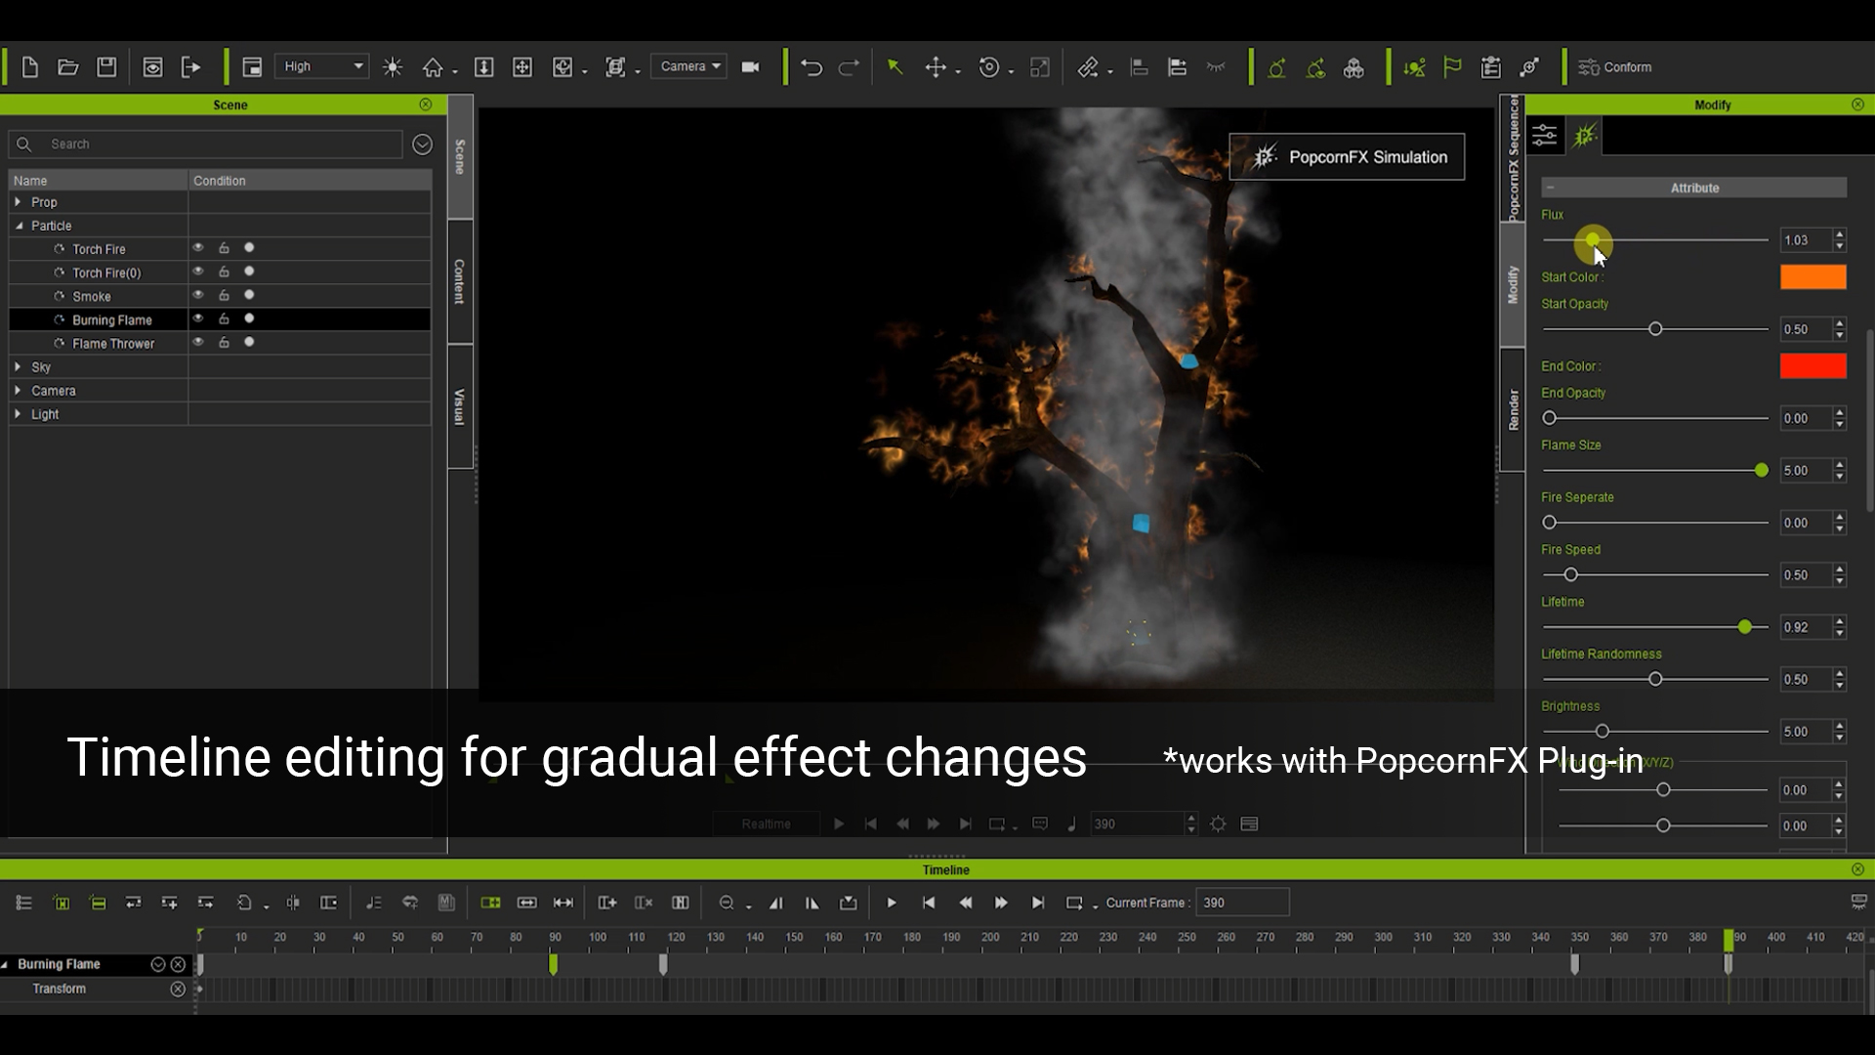Image resolution: width=1875 pixels, height=1055 pixels.
Task: Expand the Light tree node
Action: coord(18,414)
